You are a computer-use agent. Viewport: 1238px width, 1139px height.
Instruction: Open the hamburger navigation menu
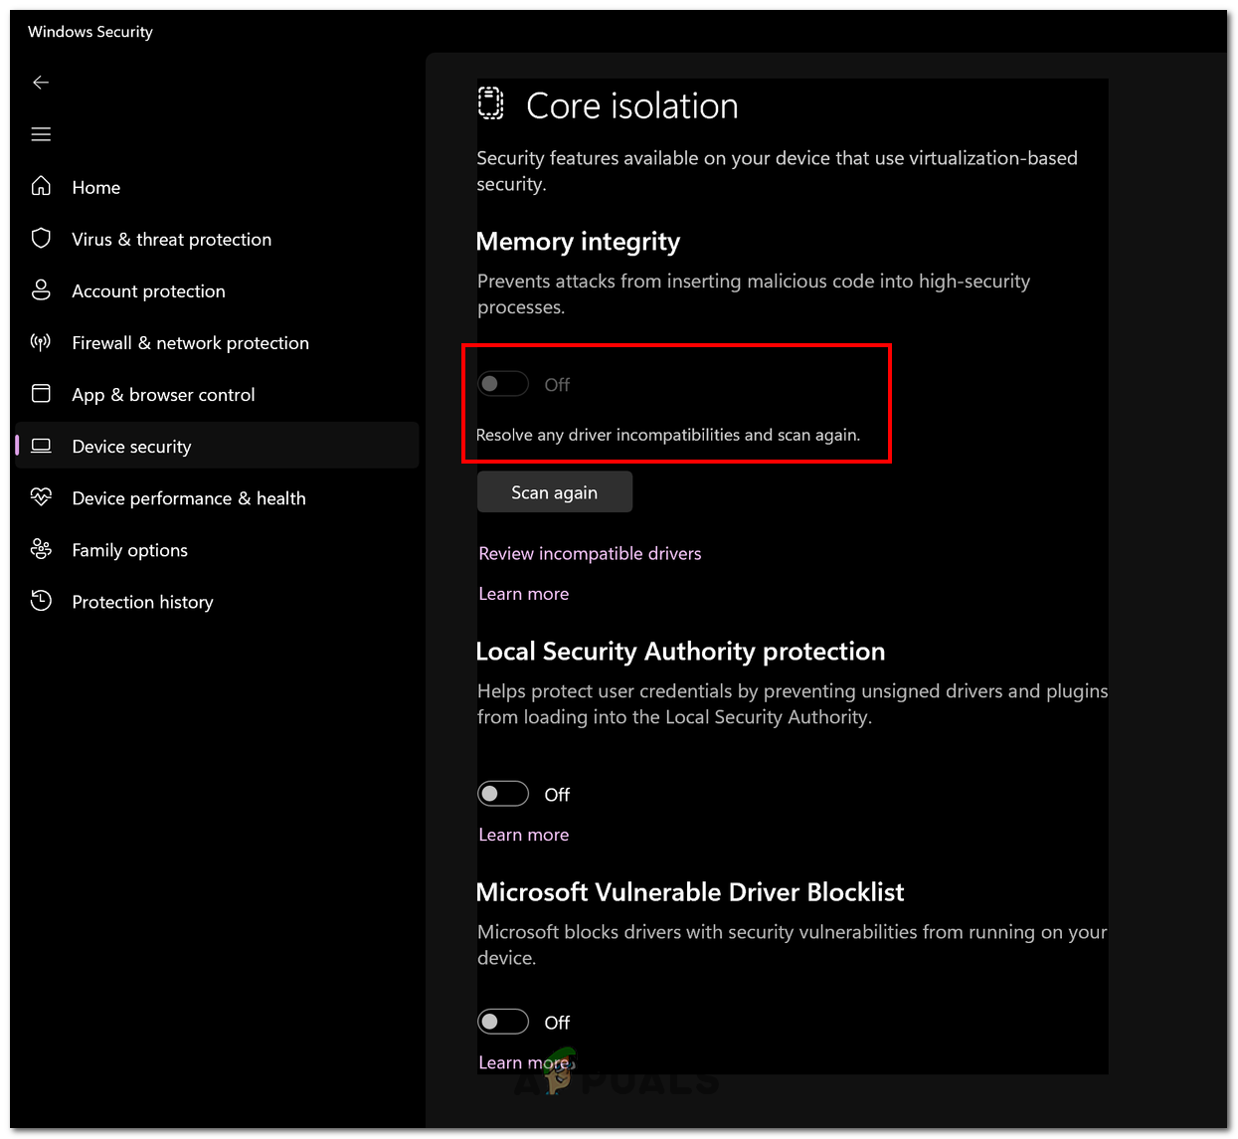[x=41, y=134]
